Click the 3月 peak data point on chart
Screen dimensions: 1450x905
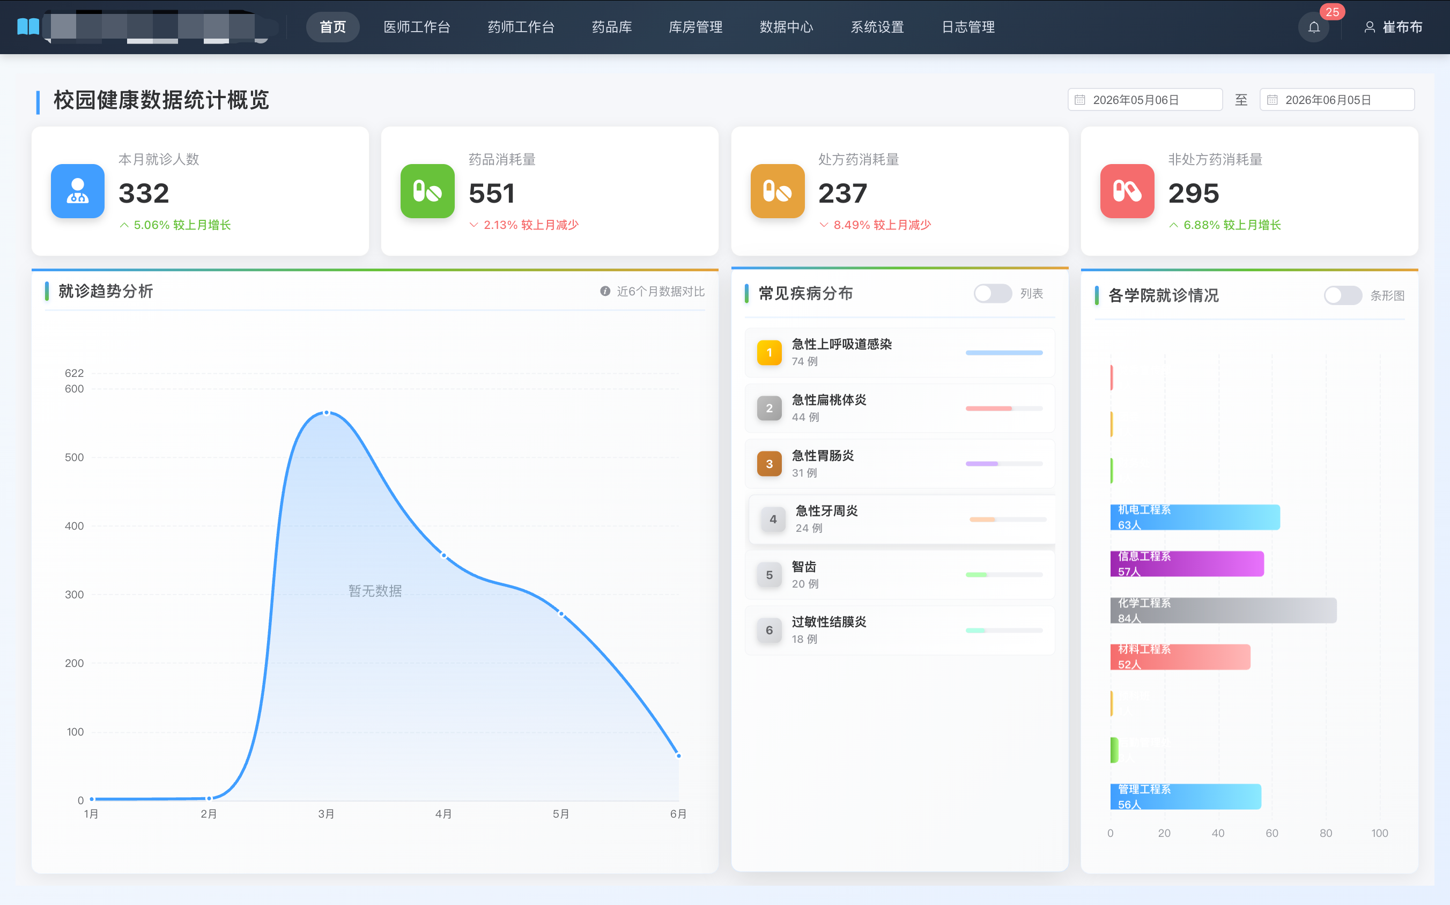pyautogui.click(x=326, y=413)
